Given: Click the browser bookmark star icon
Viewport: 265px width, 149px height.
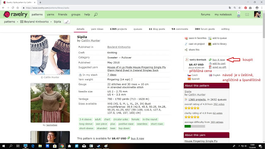Looking at the screenshot, I should [x=239, y=8].
